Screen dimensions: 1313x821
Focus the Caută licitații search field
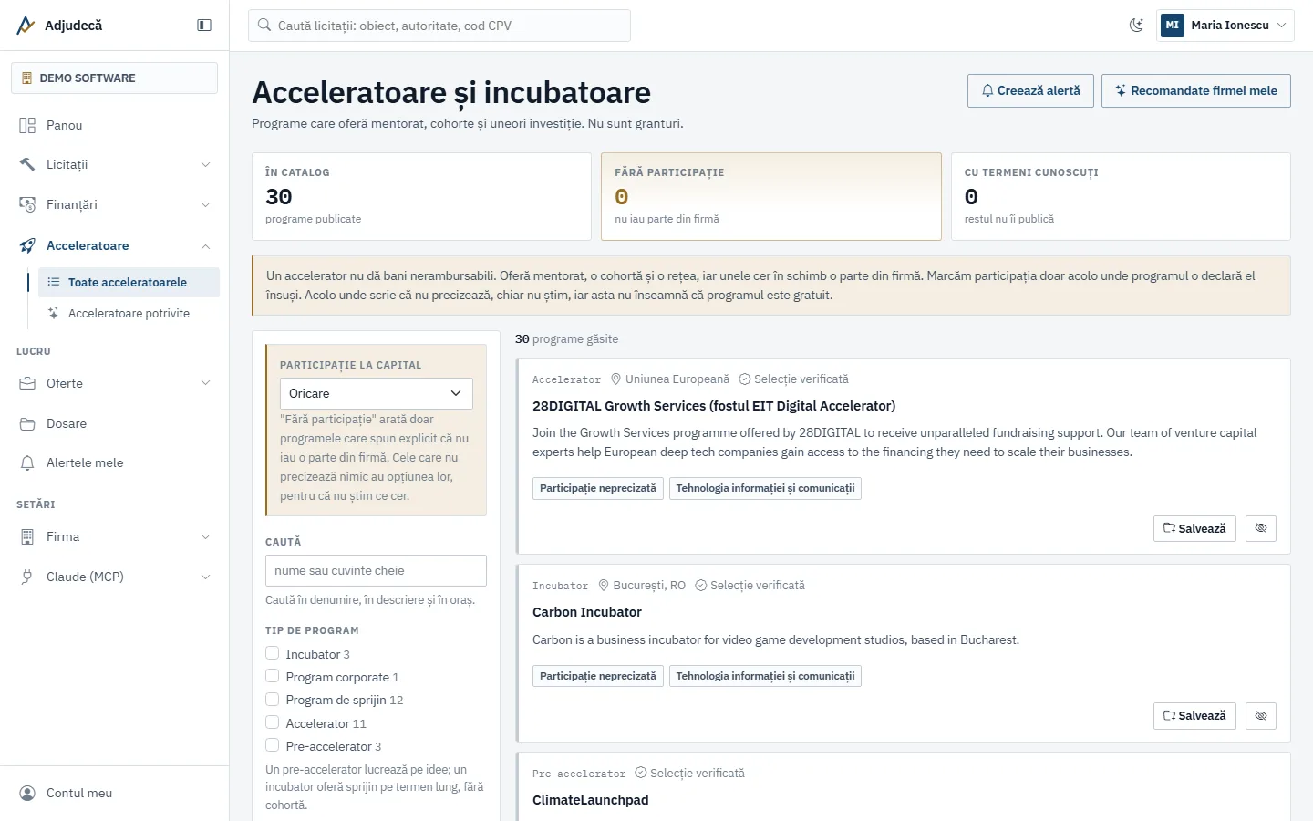pyautogui.click(x=439, y=26)
